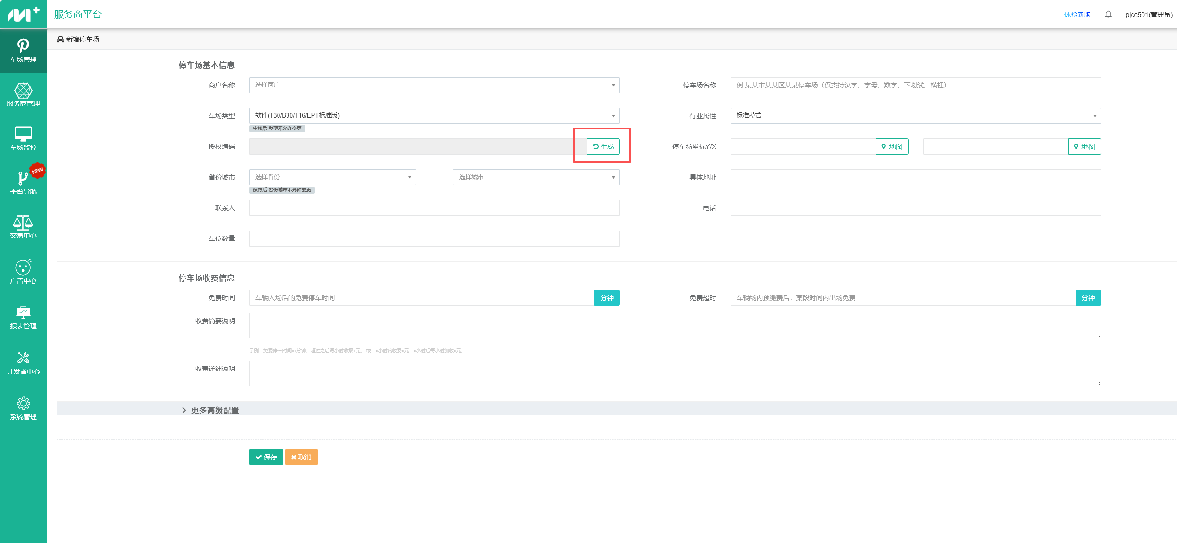This screenshot has width=1177, height=543.
Task: Open 开发者中心 tools icon
Action: 23,362
